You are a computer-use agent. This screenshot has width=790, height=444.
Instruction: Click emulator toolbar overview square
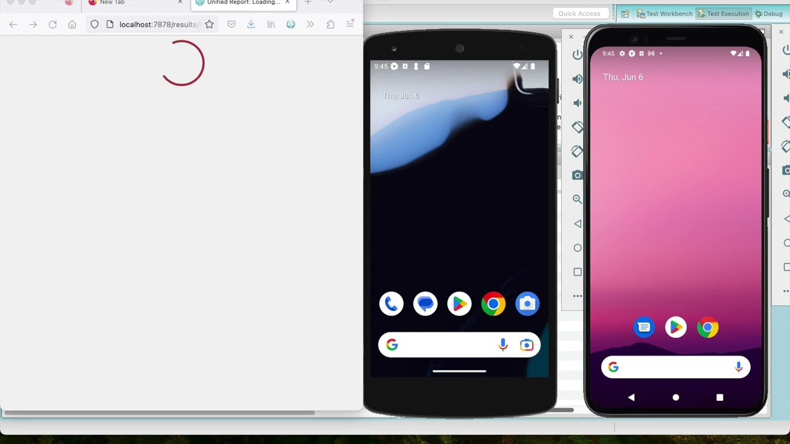coord(577,271)
